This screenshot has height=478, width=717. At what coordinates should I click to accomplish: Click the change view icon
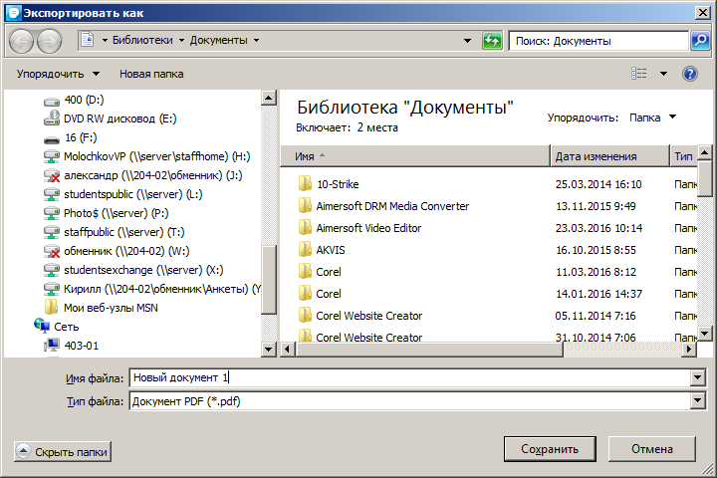click(x=639, y=74)
